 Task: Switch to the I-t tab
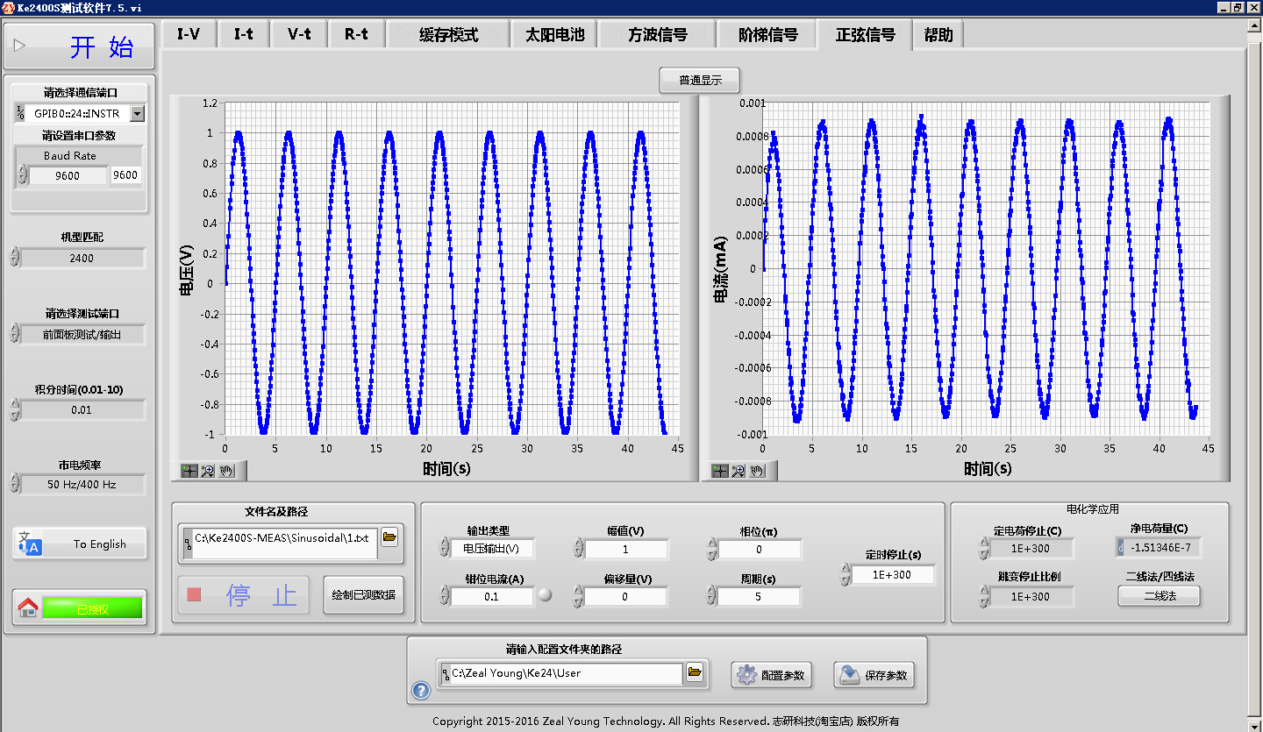click(243, 34)
